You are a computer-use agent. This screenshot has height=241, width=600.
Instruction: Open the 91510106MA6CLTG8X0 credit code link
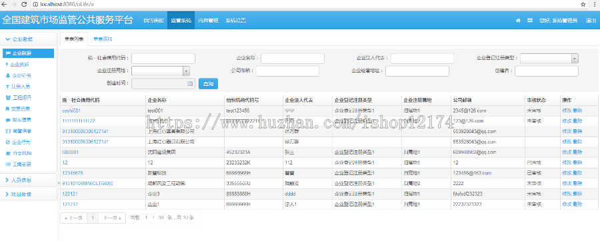pyautogui.click(x=87, y=183)
